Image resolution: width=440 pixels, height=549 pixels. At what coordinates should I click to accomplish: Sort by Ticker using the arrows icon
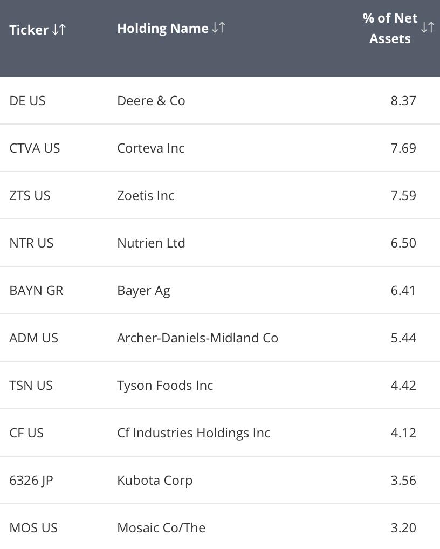[59, 30]
